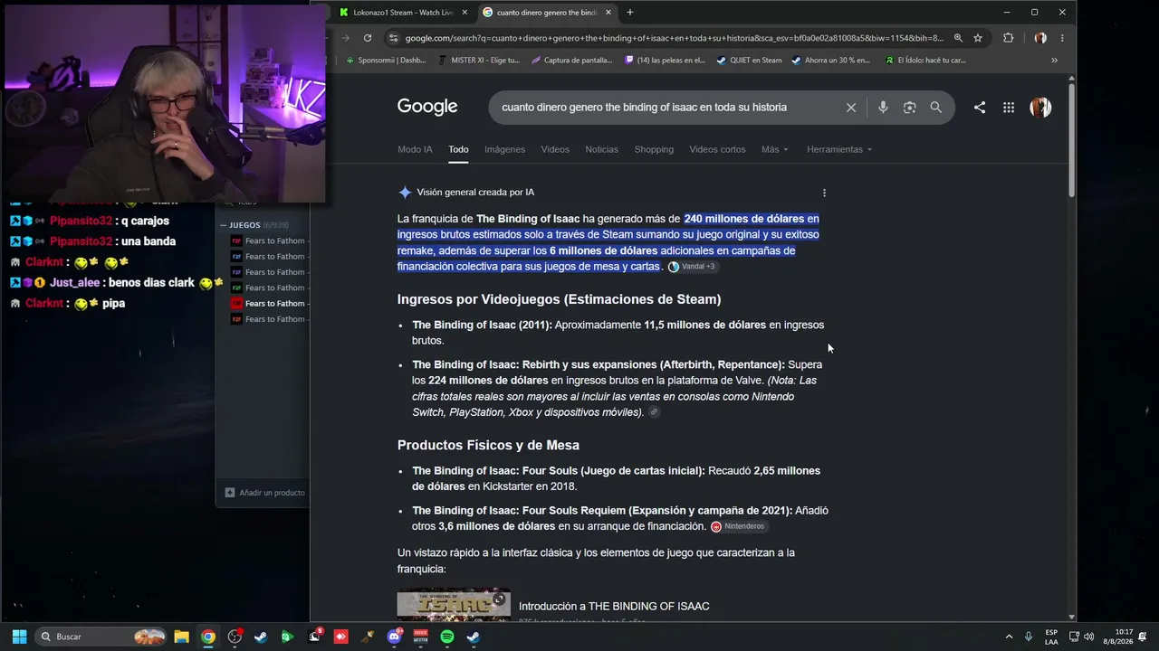Viewport: 1159px width, 651px height.
Task: Select the Shopping results tab
Action: tap(654, 149)
